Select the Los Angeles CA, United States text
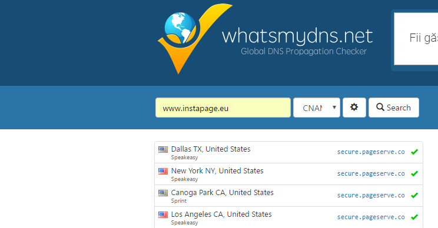This screenshot has height=228, width=438. click(x=221, y=214)
